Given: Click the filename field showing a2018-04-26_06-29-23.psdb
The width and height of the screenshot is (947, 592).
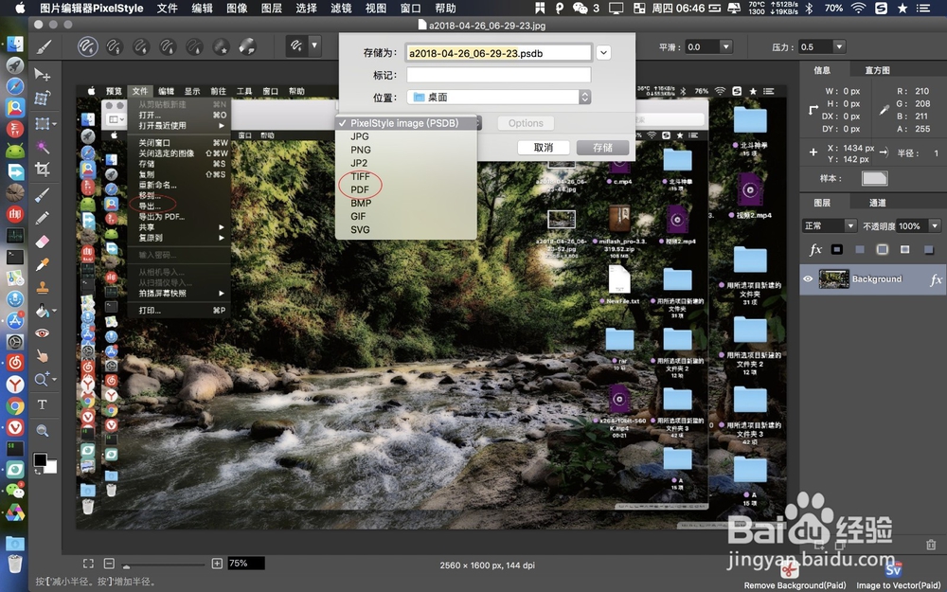Looking at the screenshot, I should (x=497, y=52).
